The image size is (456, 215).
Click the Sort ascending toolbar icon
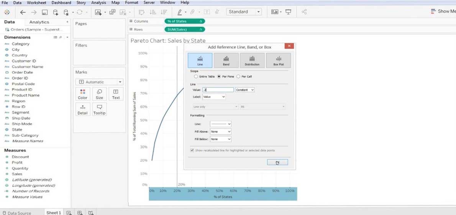(x=153, y=12)
